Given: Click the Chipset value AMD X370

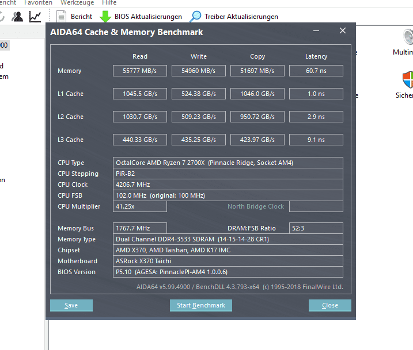Looking at the screenshot, I should point(228,250).
